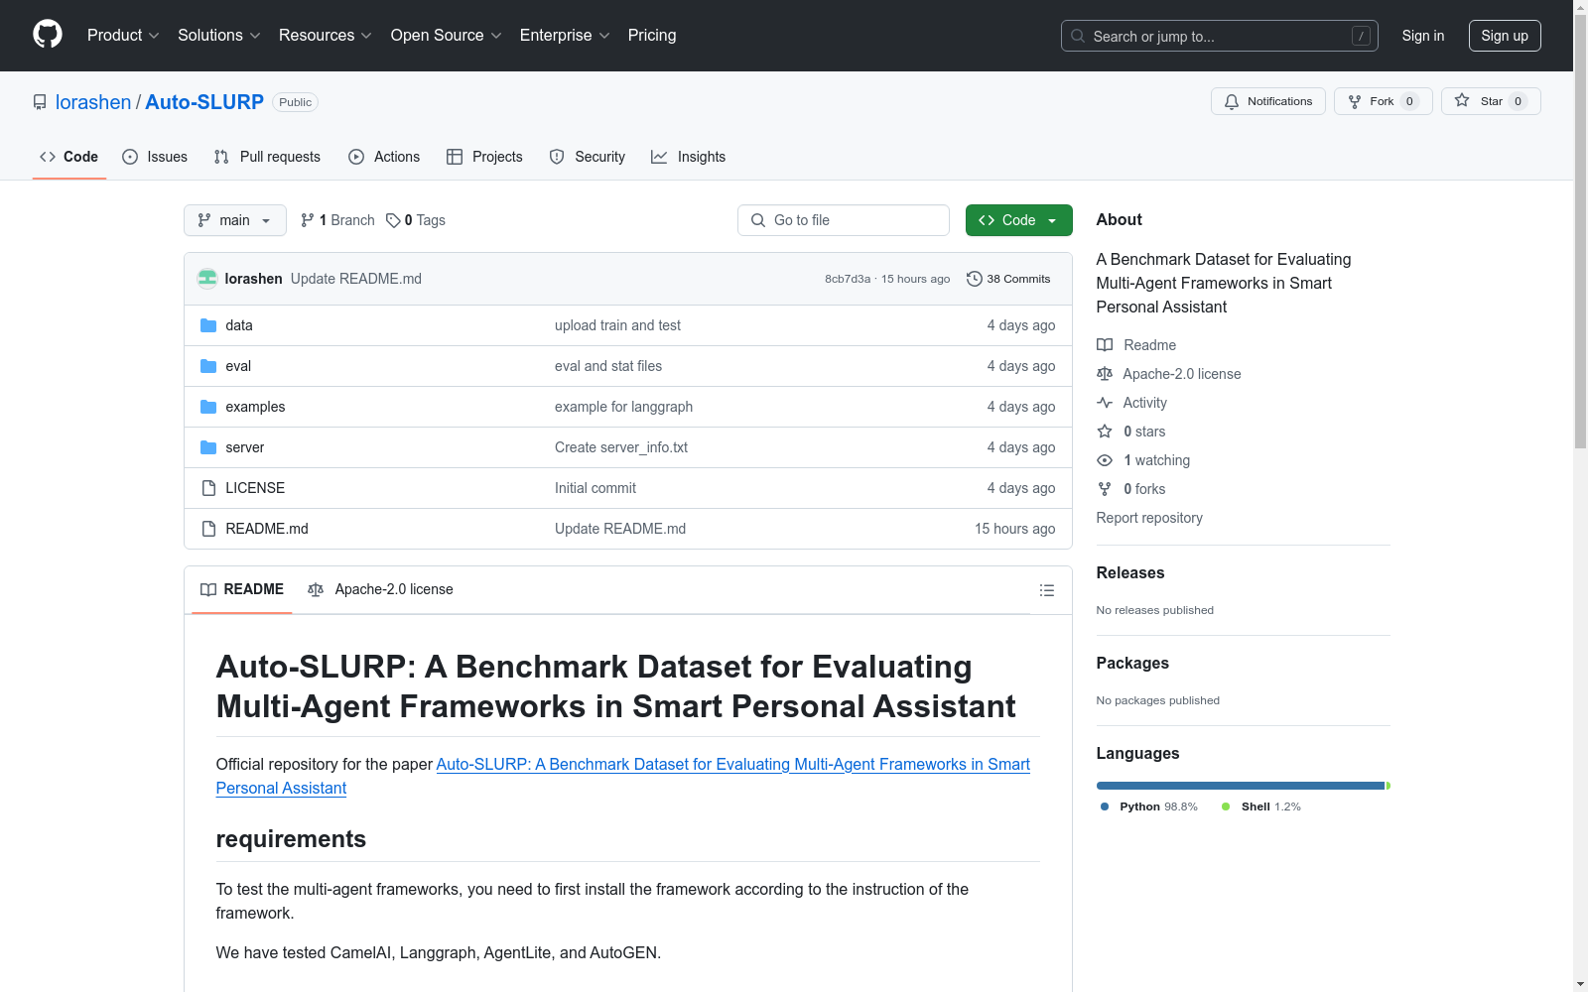
Task: Click the shield icon on Security tab
Action: tap(557, 157)
